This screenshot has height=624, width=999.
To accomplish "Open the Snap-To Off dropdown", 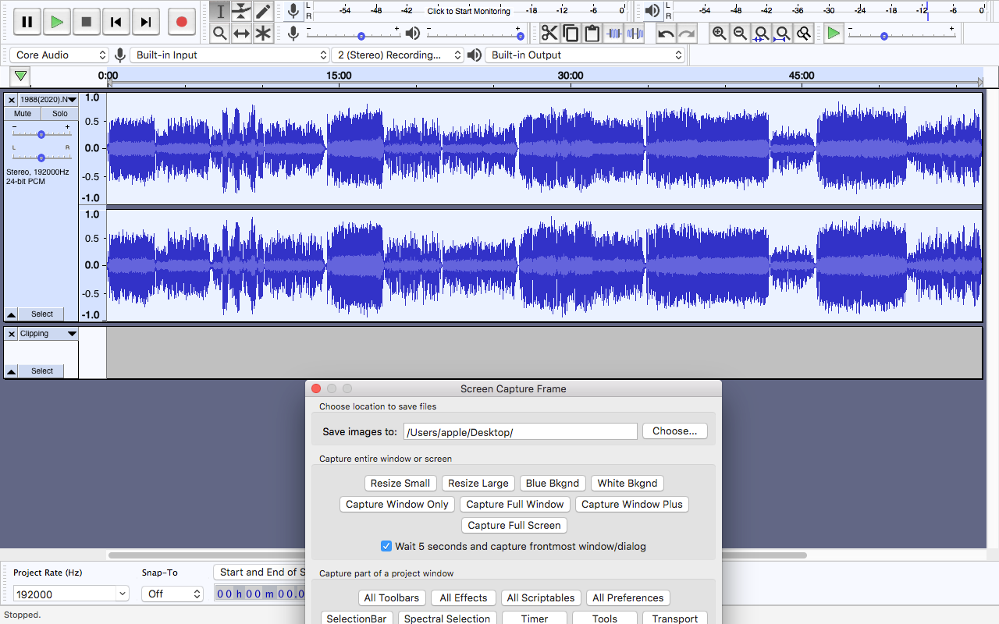I will click(x=172, y=594).
